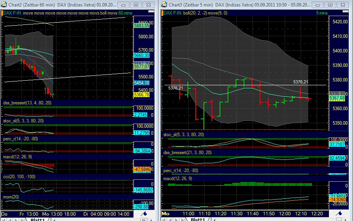The height and width of the screenshot is (221, 353).
Task: Click the 5 mins timeframe label
Action: pos(322,13)
